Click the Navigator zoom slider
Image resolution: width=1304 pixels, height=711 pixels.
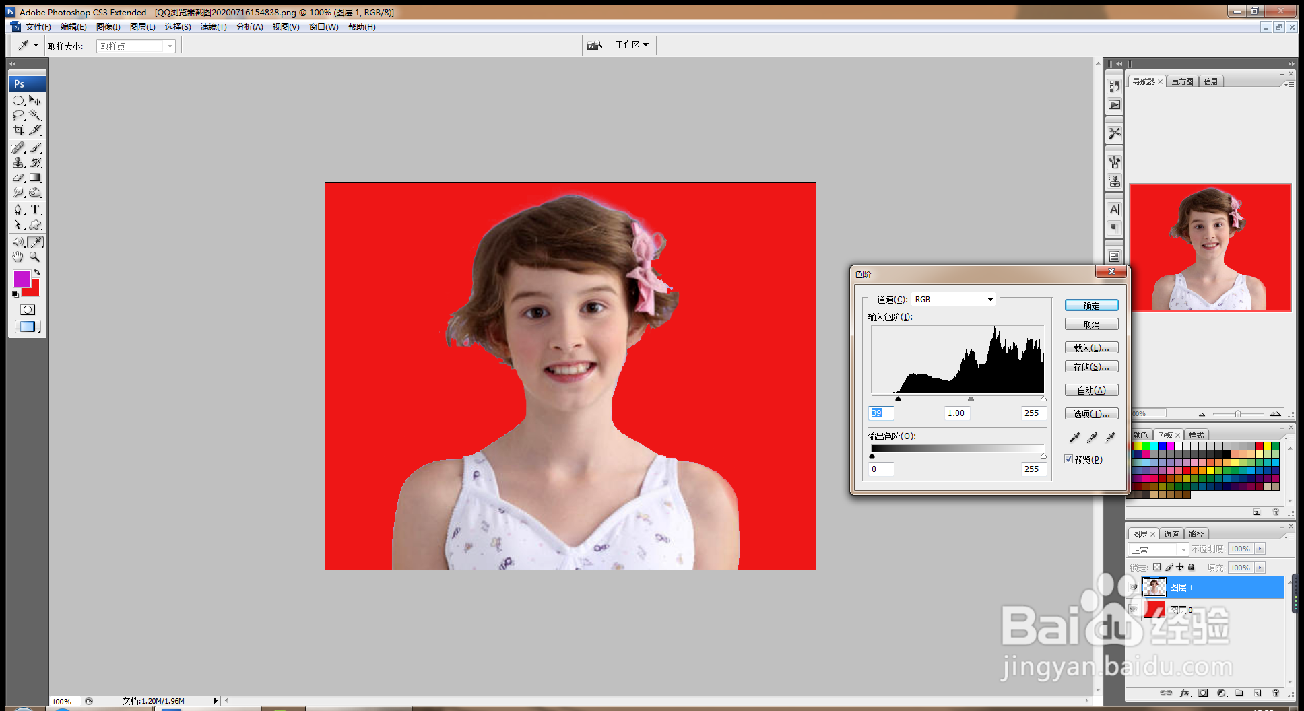1238,414
